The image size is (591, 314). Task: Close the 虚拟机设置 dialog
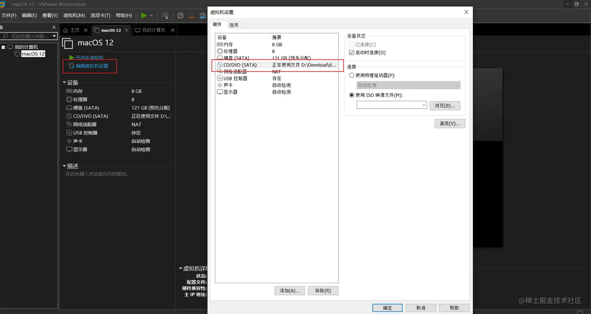pos(466,12)
